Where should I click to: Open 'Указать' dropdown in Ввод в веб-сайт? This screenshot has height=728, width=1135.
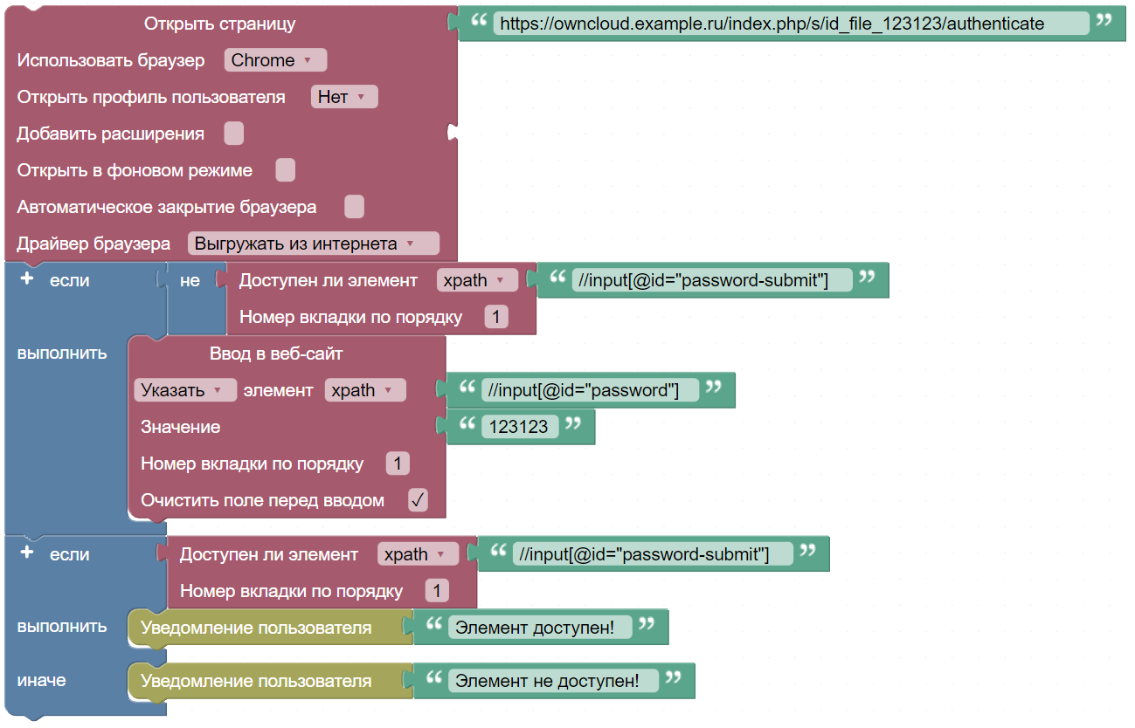(x=185, y=390)
